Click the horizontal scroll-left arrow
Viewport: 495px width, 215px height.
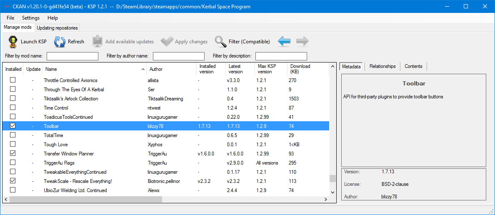point(6,199)
